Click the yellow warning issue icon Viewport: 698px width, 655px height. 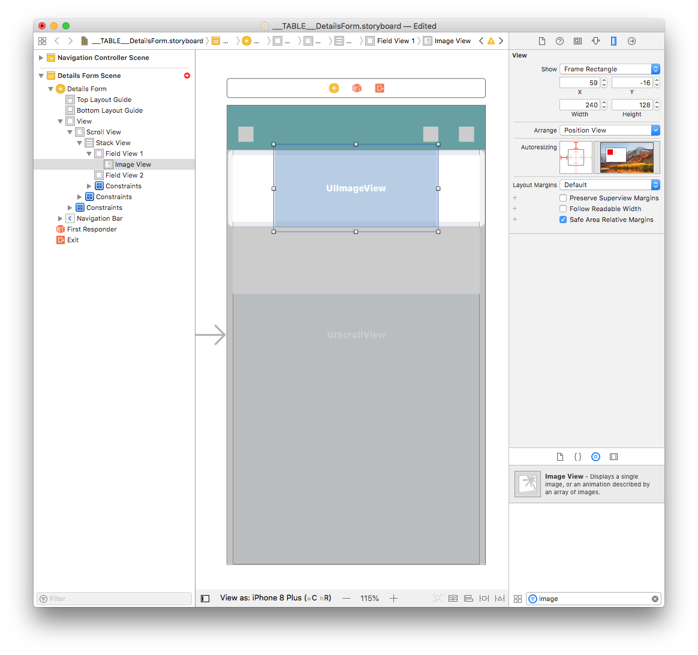point(491,41)
